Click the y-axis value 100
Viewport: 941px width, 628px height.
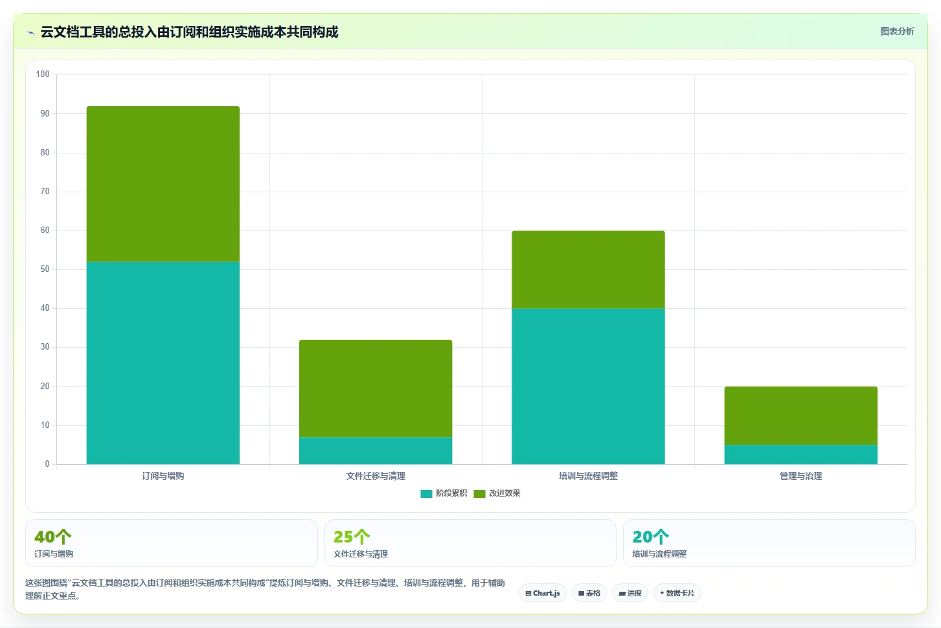43,74
